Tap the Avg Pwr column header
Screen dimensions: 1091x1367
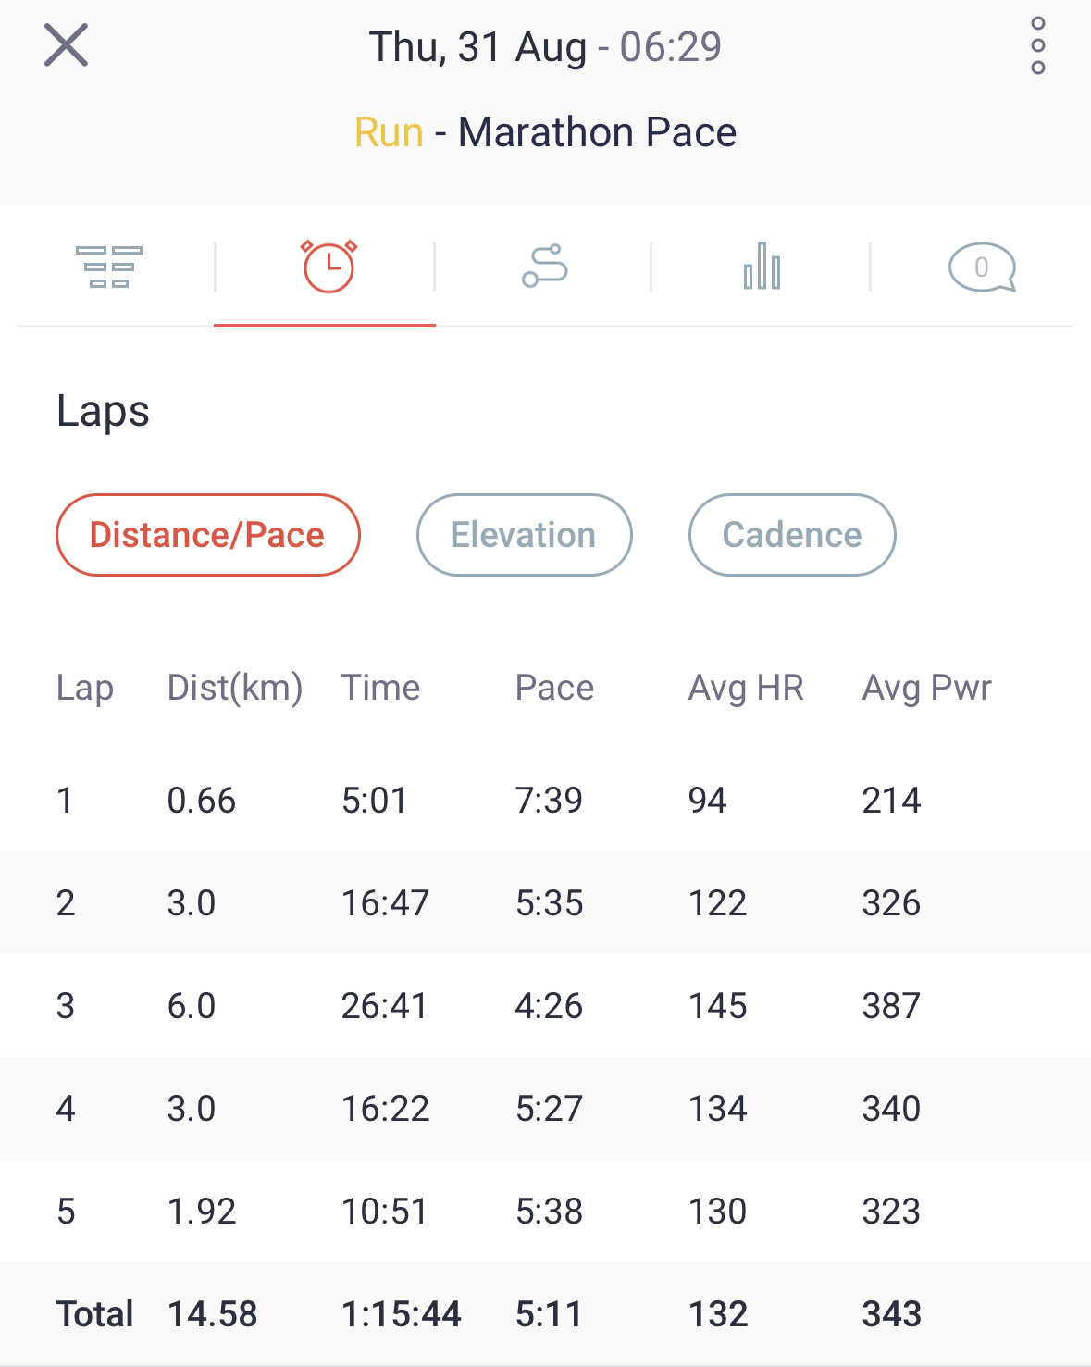pos(926,688)
